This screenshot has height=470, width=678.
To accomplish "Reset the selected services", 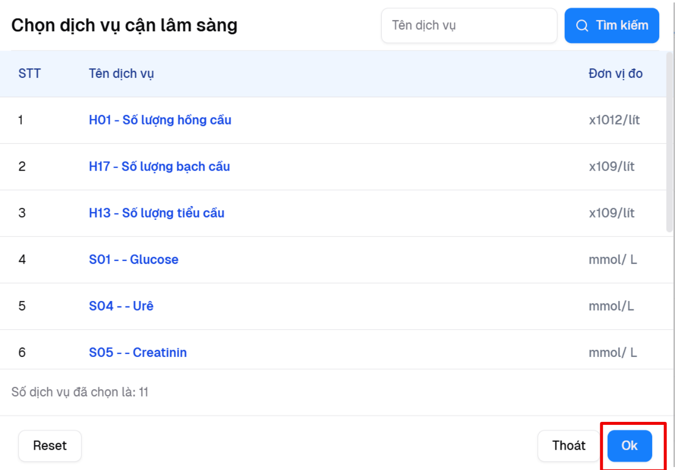I will coord(50,446).
